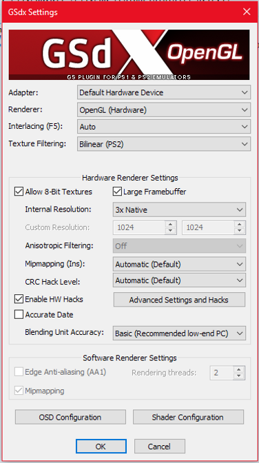259x463 pixels.
Task: Open the Adapter dropdown
Action: (164, 92)
